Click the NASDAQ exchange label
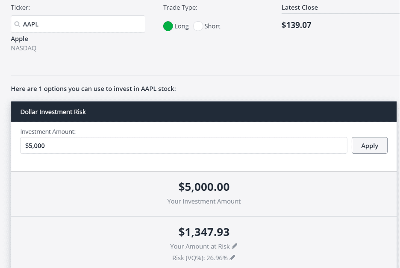The image size is (400, 268). (x=24, y=48)
